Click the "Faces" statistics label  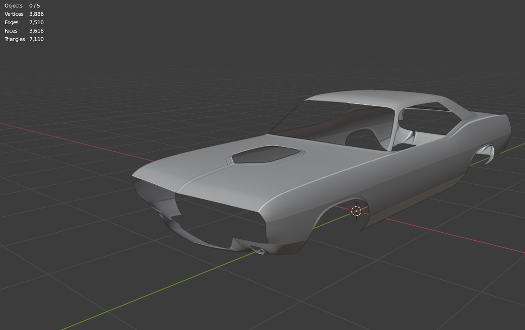[x=11, y=31]
